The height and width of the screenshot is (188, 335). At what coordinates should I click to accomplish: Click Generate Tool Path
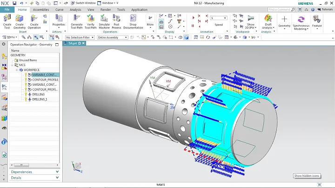pos(76,21)
